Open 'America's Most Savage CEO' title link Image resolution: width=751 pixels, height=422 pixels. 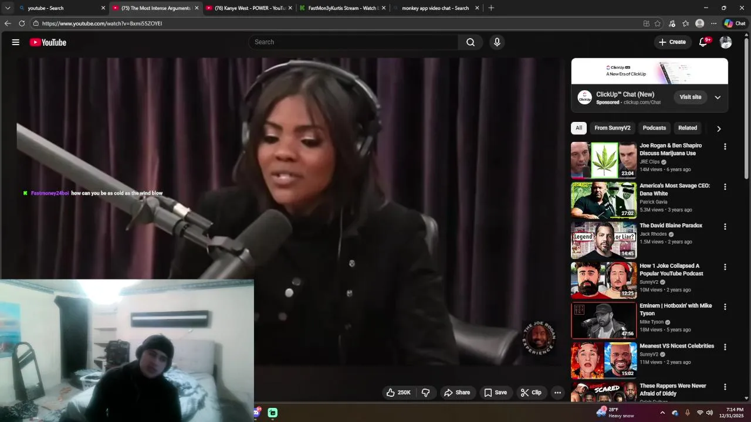(675, 189)
